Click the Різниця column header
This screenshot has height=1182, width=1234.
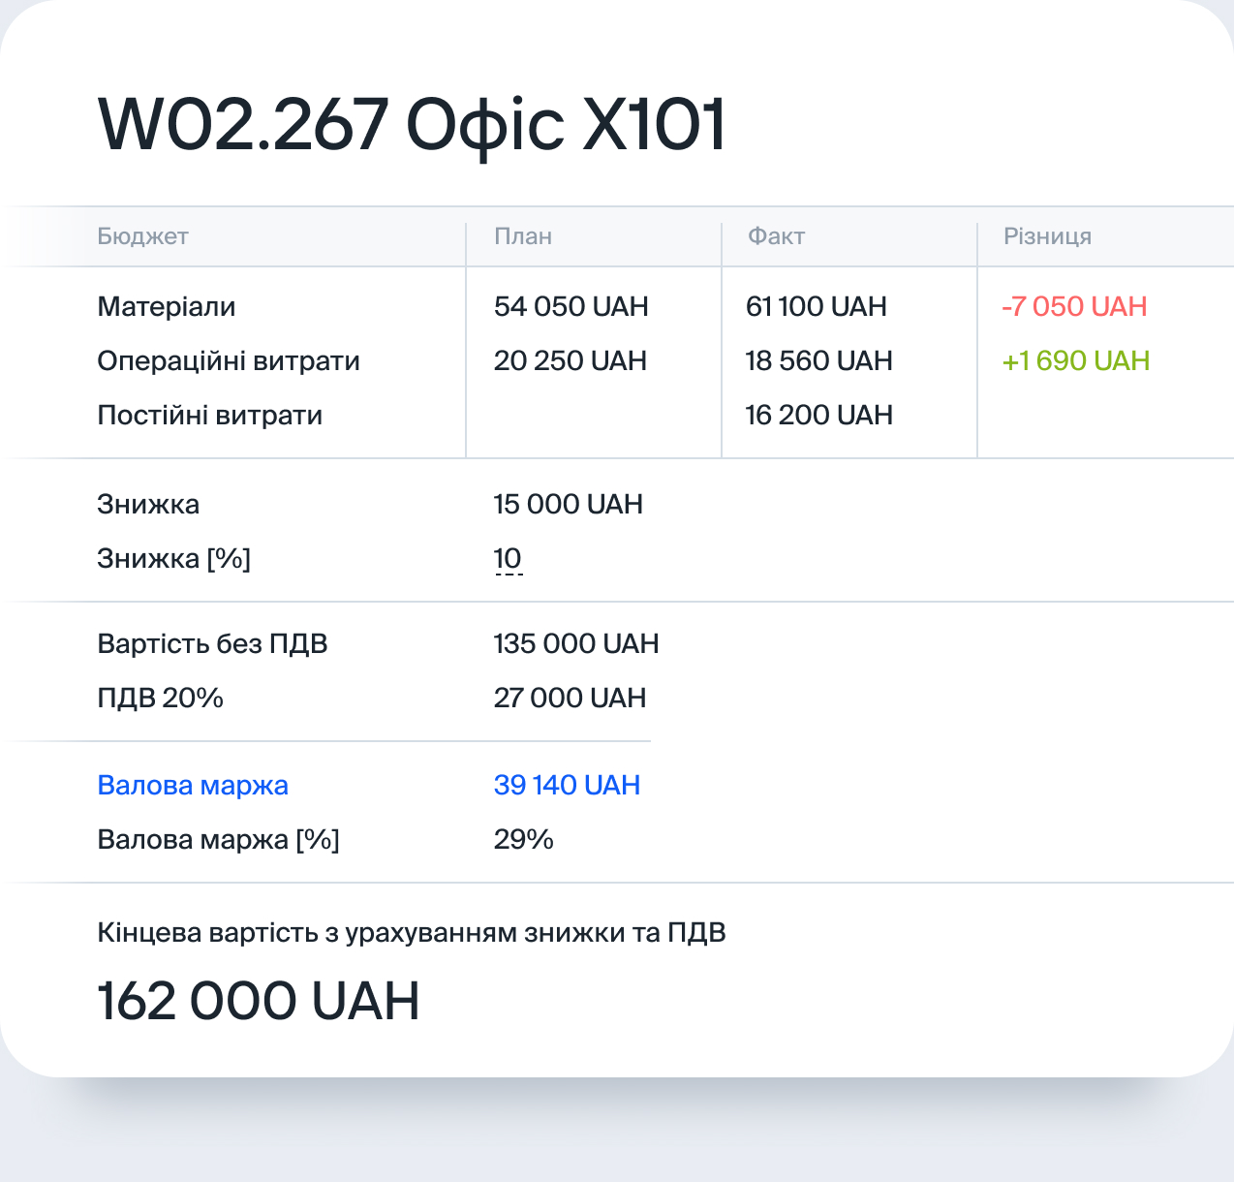(x=1047, y=236)
